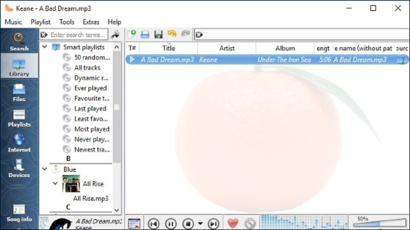
Task: Skip to next track
Action: tap(213, 223)
